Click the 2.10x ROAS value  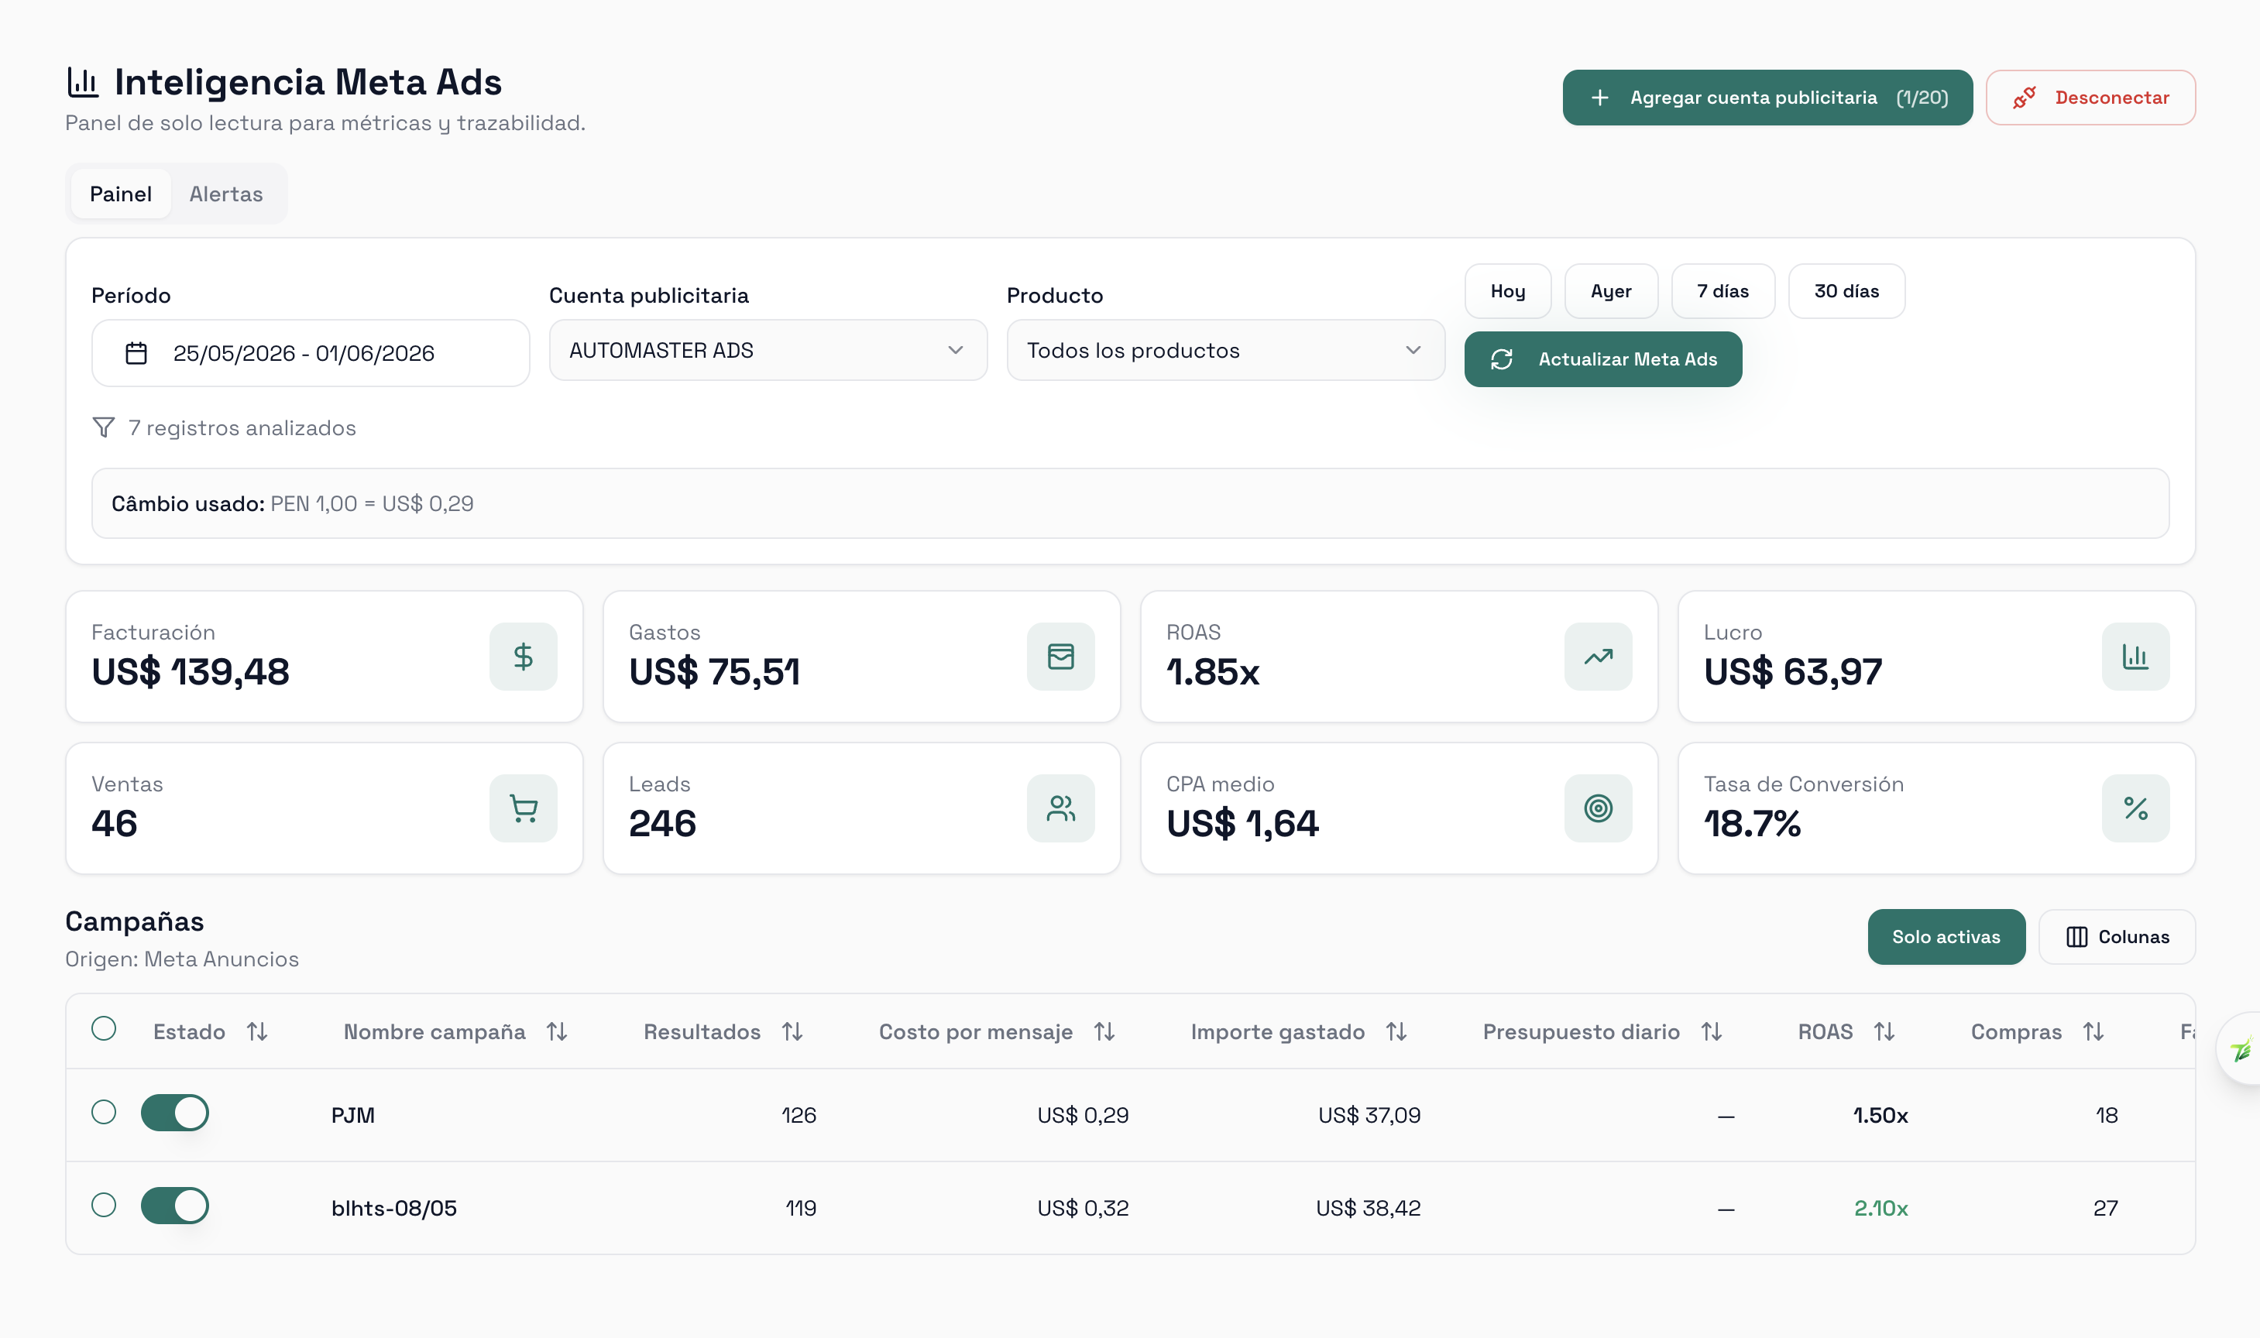pos(1880,1208)
